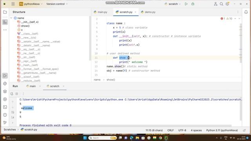Debug the scratch configuration

click(193, 4)
